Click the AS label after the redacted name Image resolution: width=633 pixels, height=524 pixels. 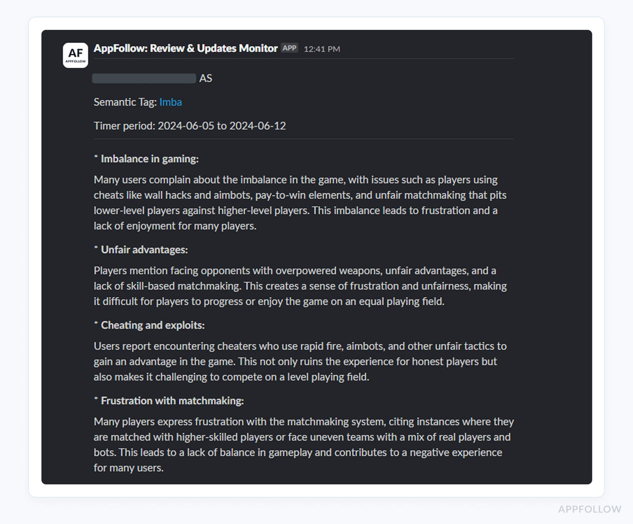click(206, 79)
